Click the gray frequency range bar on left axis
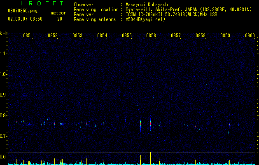This screenshot has width=259, height=165. pos(8,115)
